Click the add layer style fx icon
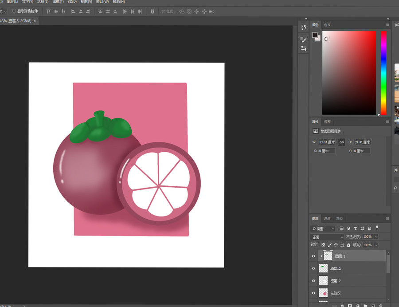 point(342,306)
